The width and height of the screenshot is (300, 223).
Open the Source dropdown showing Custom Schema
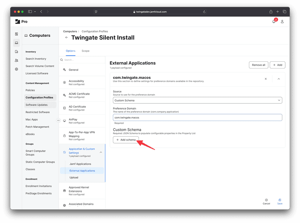pos(197,100)
